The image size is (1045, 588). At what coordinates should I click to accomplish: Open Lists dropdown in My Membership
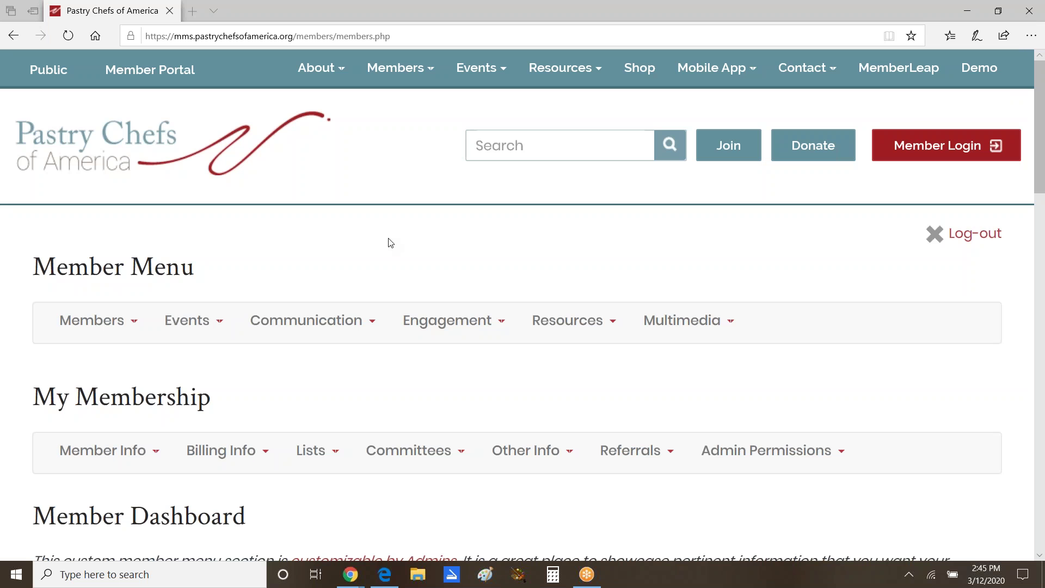click(x=318, y=451)
